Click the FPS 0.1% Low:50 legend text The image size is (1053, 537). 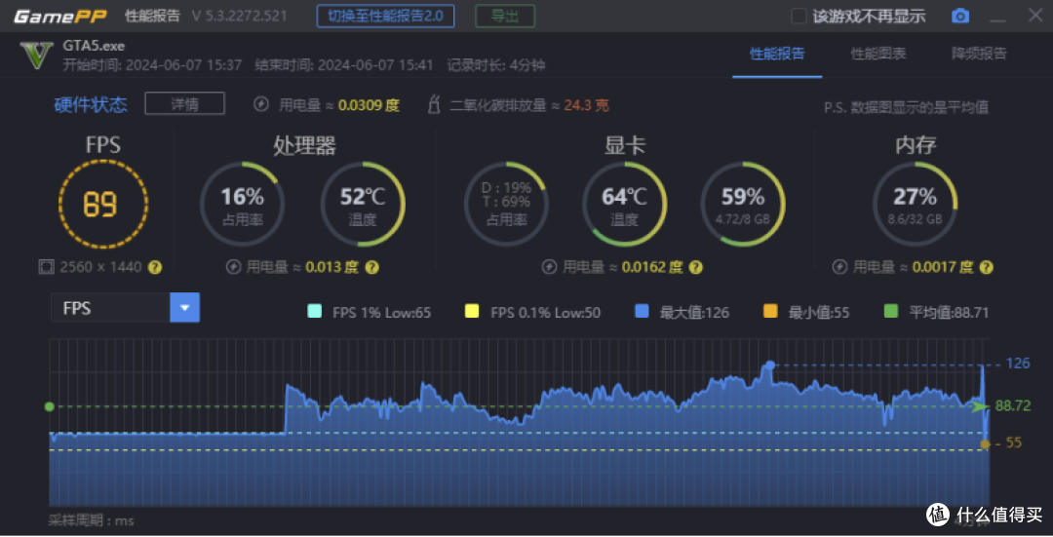click(x=545, y=312)
